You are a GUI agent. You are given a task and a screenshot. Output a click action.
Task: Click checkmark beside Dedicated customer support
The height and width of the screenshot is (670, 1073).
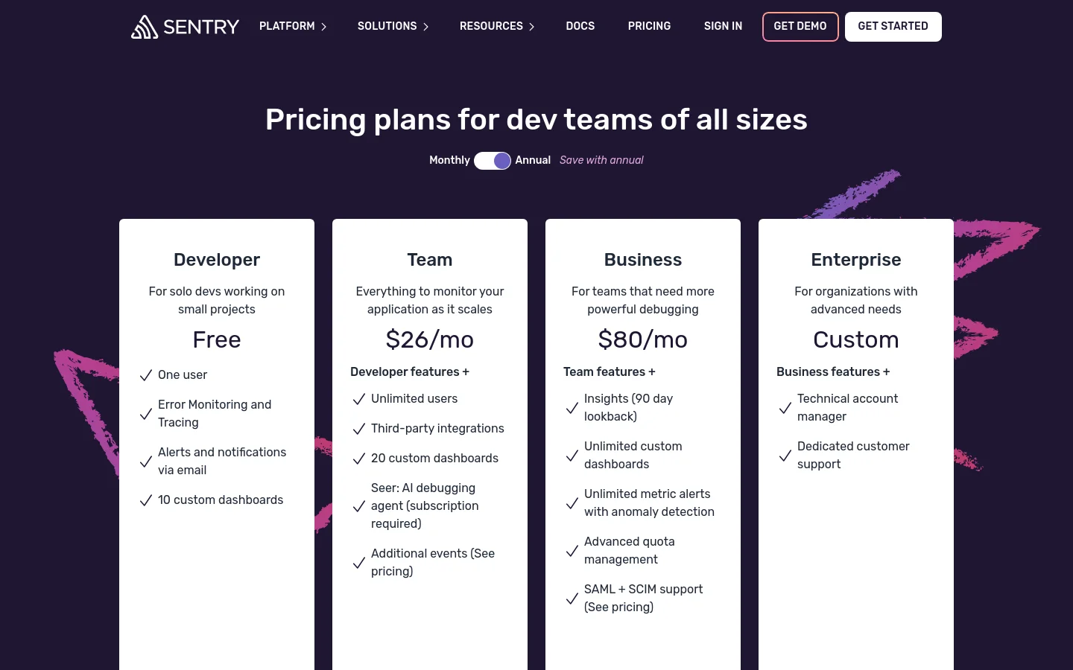coord(785,456)
